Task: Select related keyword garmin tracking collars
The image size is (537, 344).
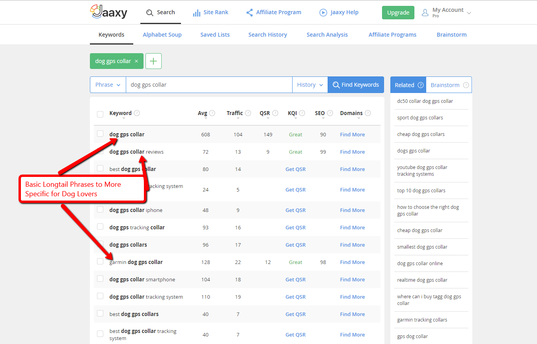Action: click(x=422, y=320)
